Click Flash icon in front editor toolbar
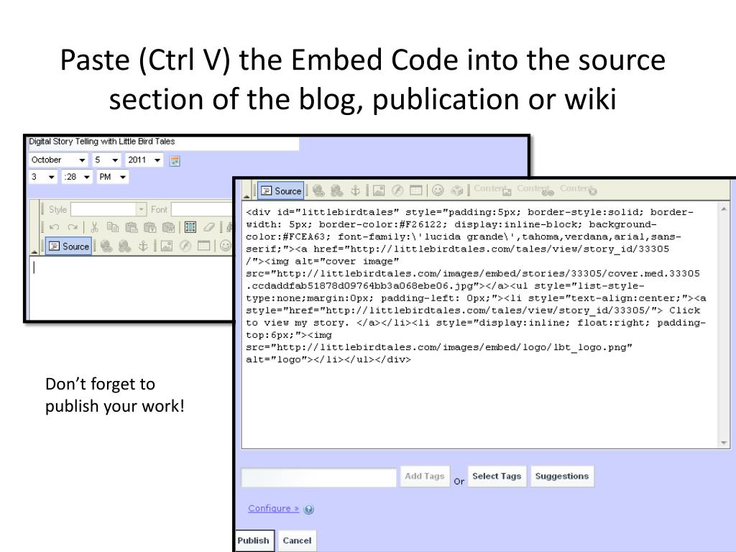 tap(397, 190)
